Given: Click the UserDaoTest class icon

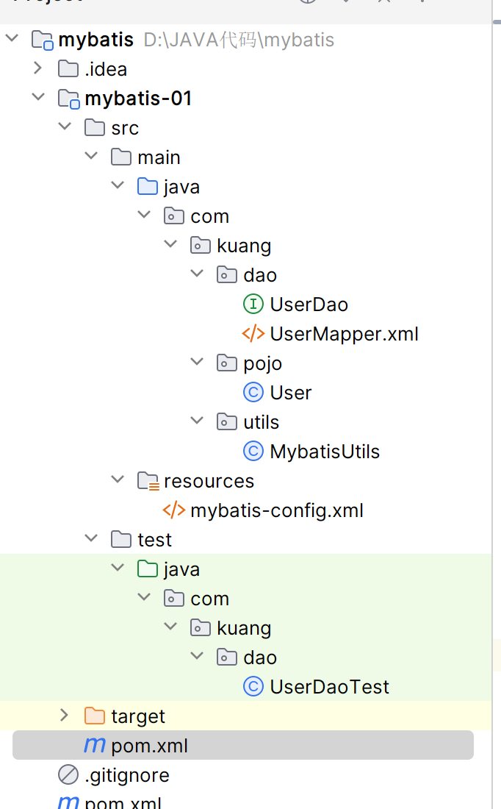Looking at the screenshot, I should (253, 687).
